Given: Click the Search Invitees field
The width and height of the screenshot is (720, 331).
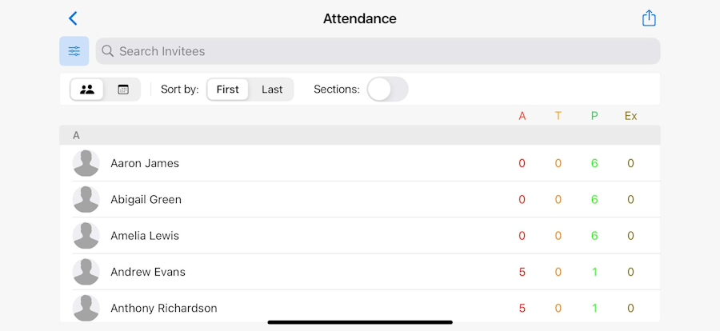Looking at the screenshot, I should coord(378,51).
